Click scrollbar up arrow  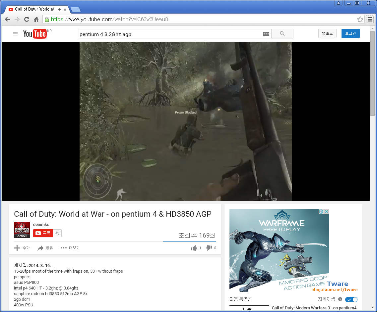372,28
